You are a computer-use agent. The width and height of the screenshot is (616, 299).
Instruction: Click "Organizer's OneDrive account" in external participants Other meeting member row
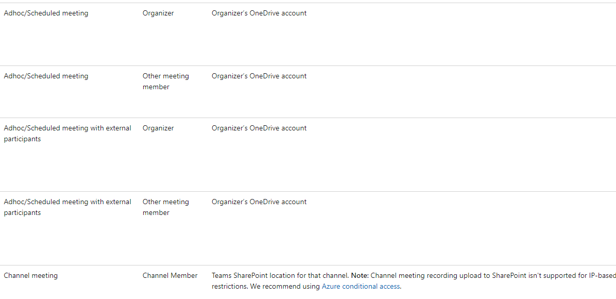[x=259, y=202]
